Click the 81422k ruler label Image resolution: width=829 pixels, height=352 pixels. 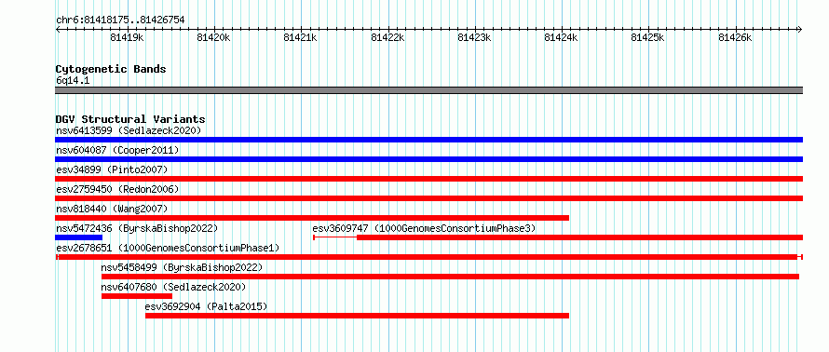tap(388, 37)
